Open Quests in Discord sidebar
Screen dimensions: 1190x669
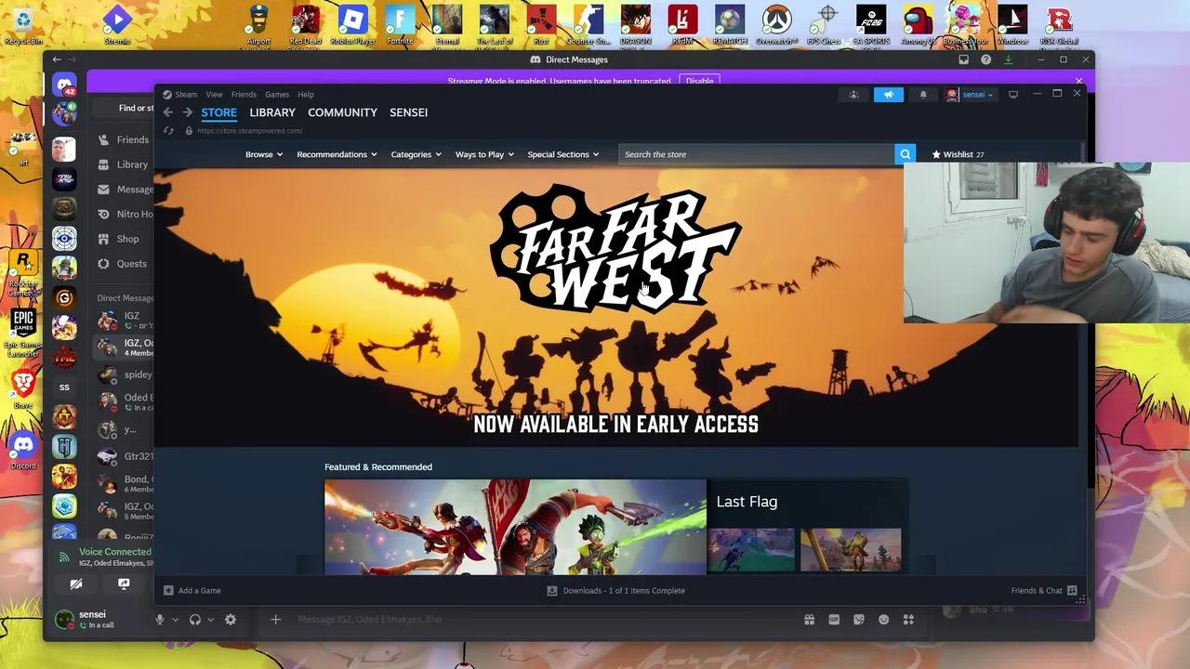pyautogui.click(x=125, y=264)
